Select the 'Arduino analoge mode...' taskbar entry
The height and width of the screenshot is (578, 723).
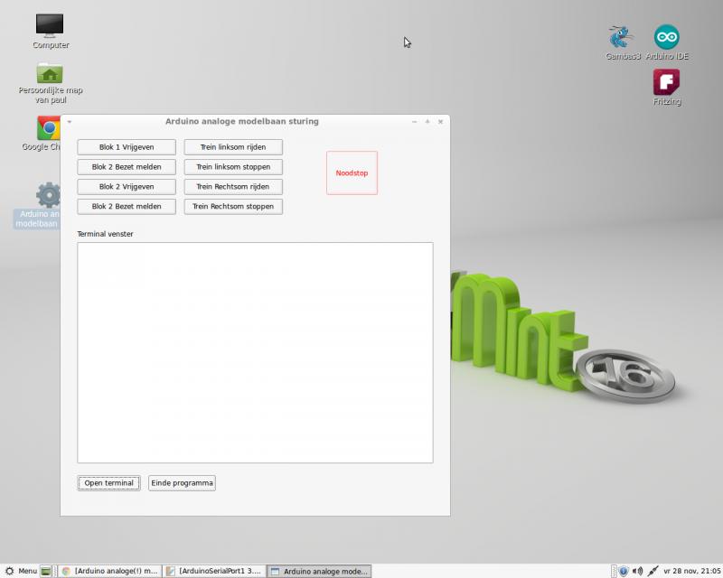pos(319,571)
